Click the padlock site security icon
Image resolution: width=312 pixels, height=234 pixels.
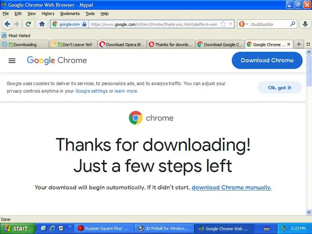click(x=84, y=24)
